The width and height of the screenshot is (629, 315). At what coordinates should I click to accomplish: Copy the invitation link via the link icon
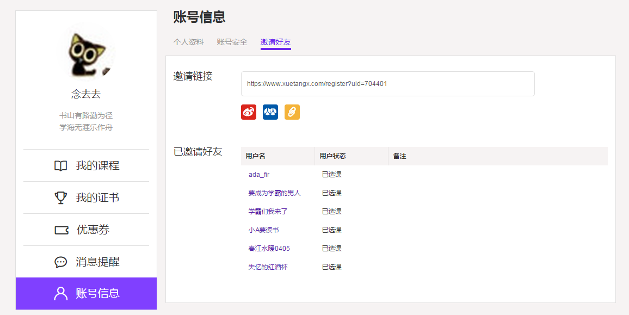292,112
